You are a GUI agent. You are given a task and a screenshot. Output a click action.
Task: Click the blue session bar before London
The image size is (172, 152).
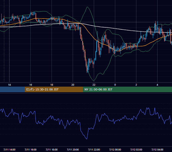point(12,89)
